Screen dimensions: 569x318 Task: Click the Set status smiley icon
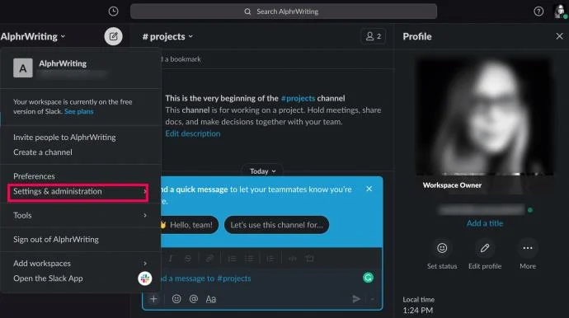click(x=442, y=248)
